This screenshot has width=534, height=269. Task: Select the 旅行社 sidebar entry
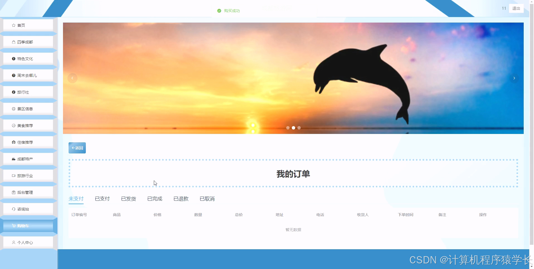[x=23, y=92]
